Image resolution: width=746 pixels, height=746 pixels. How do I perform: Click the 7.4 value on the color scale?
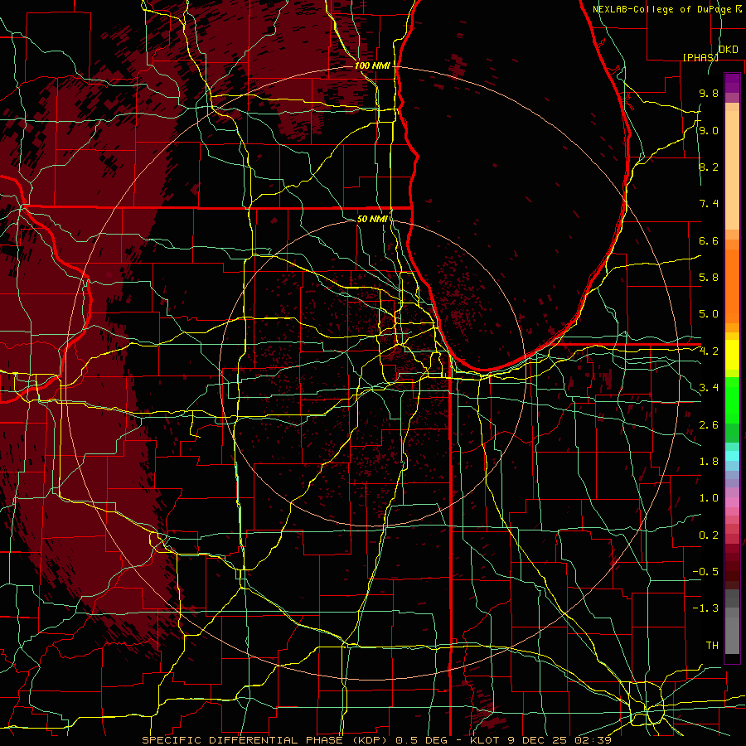pos(709,204)
